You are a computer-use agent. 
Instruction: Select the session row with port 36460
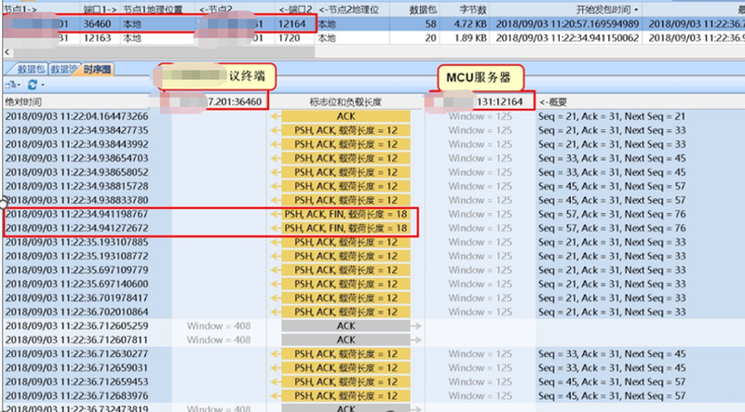coord(372,24)
